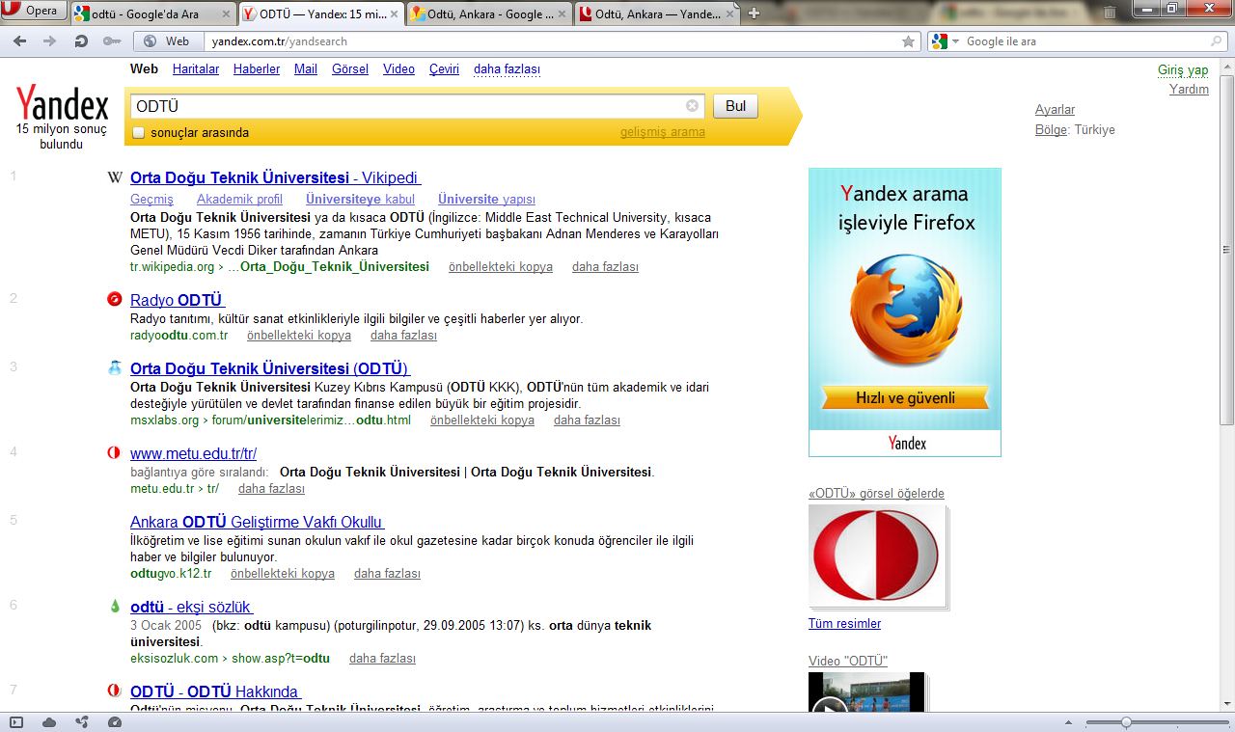This screenshot has height=732, width=1235.
Task: Bookmark page with the star icon
Action: point(908,41)
